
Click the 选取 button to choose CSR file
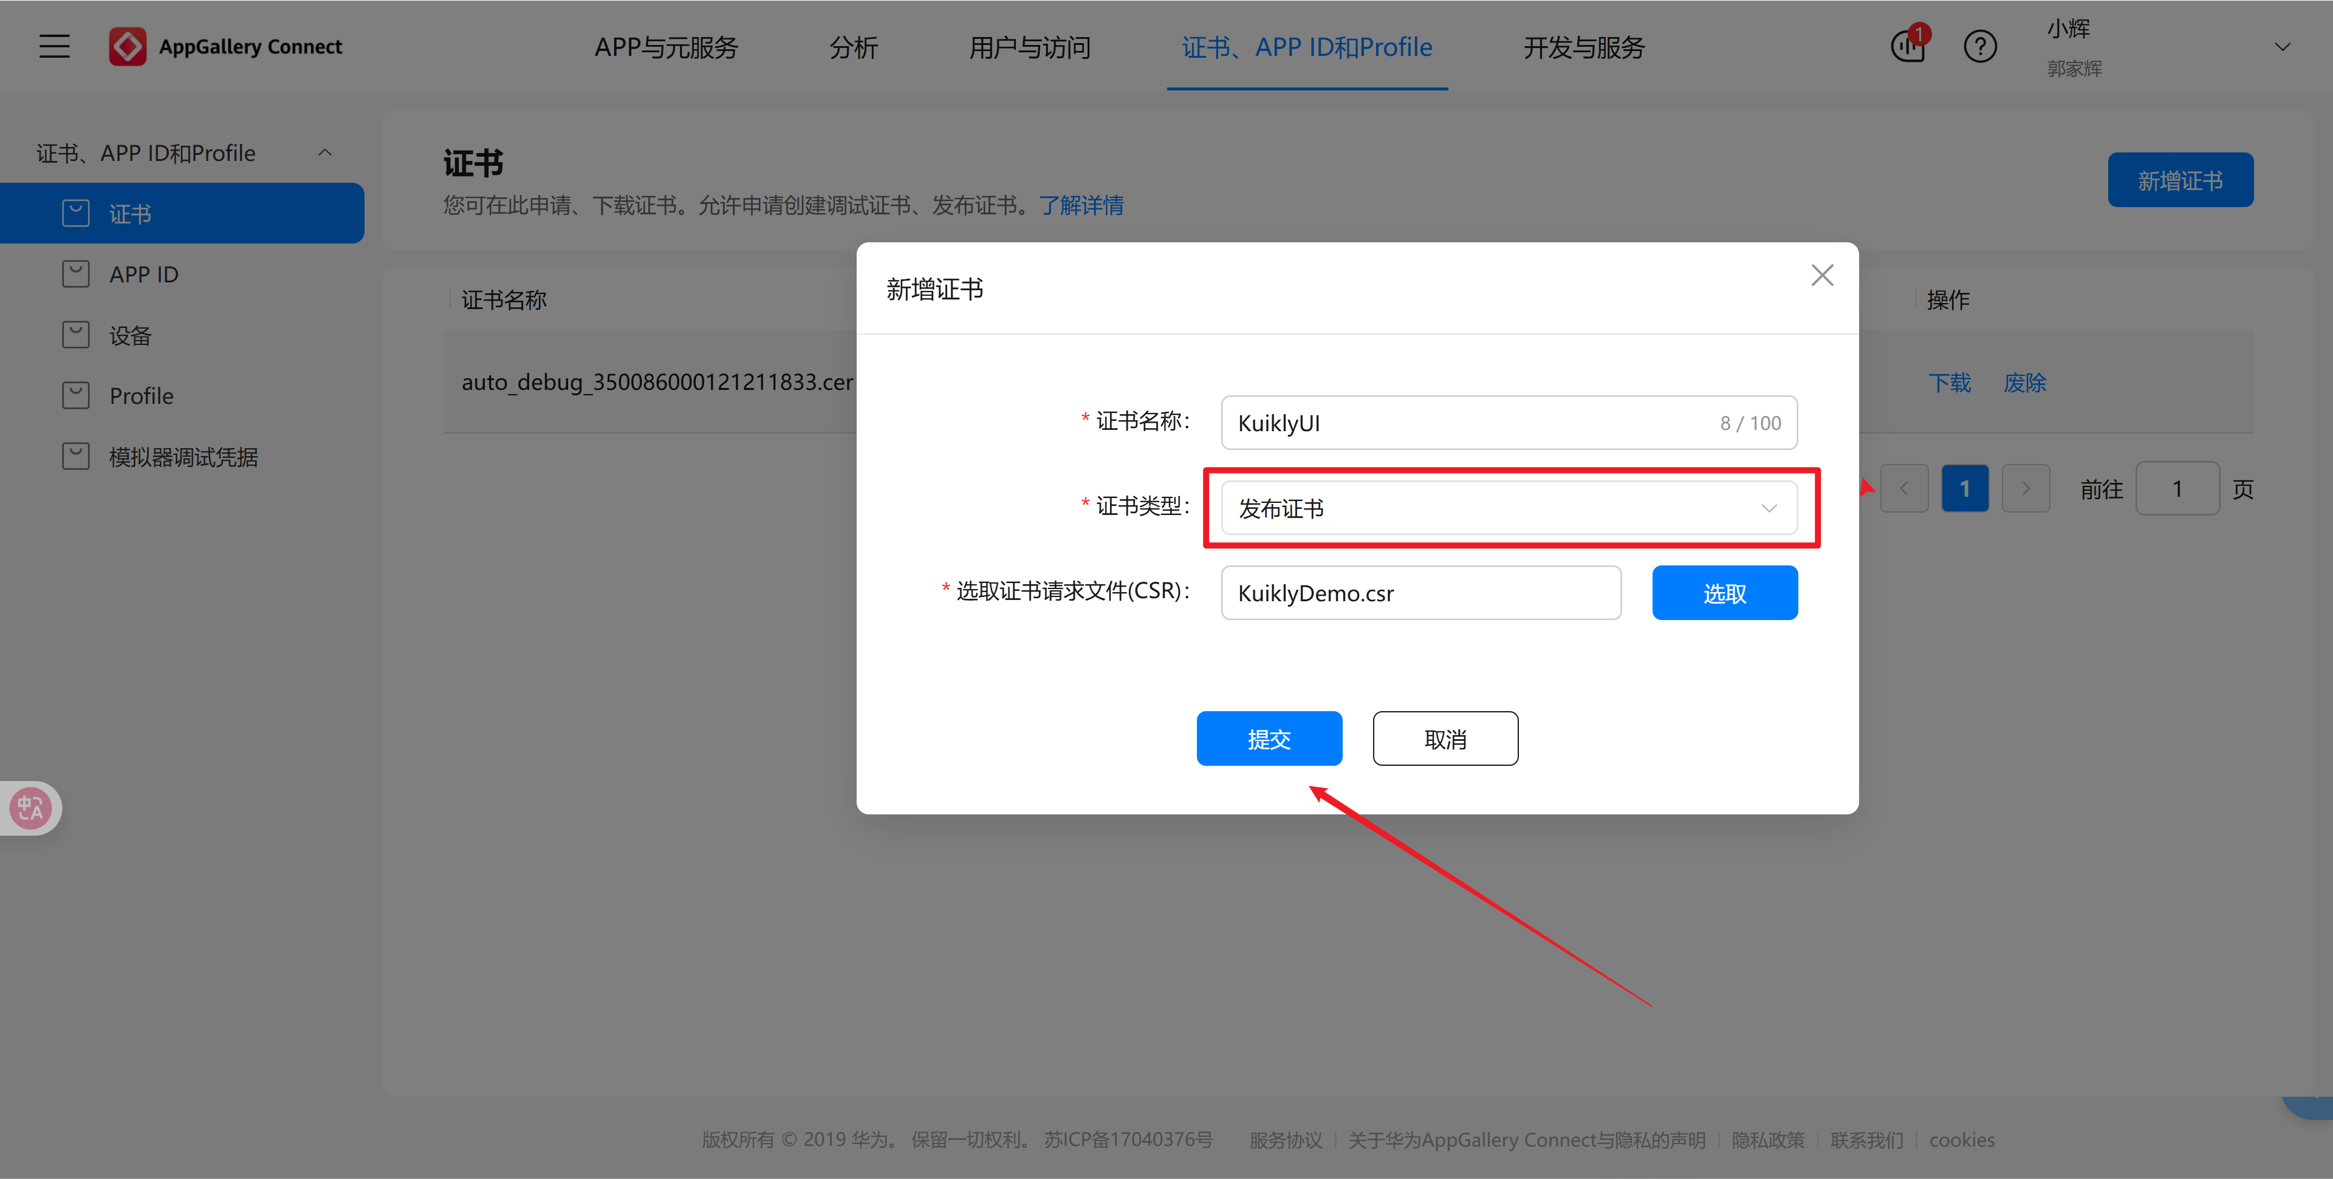[1724, 592]
